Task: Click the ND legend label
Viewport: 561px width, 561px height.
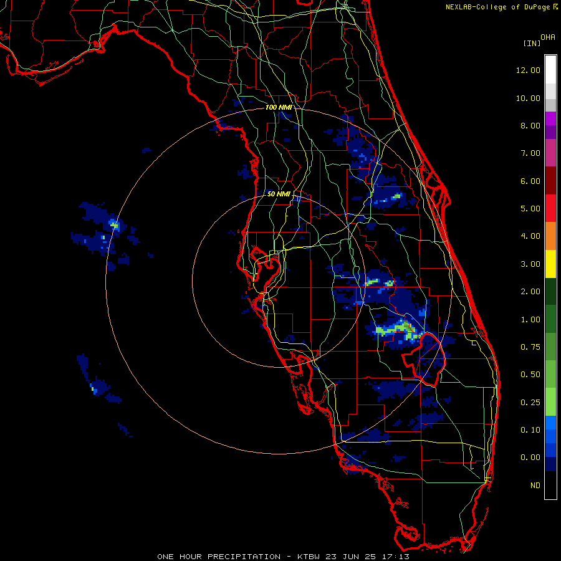Action: pos(535,486)
